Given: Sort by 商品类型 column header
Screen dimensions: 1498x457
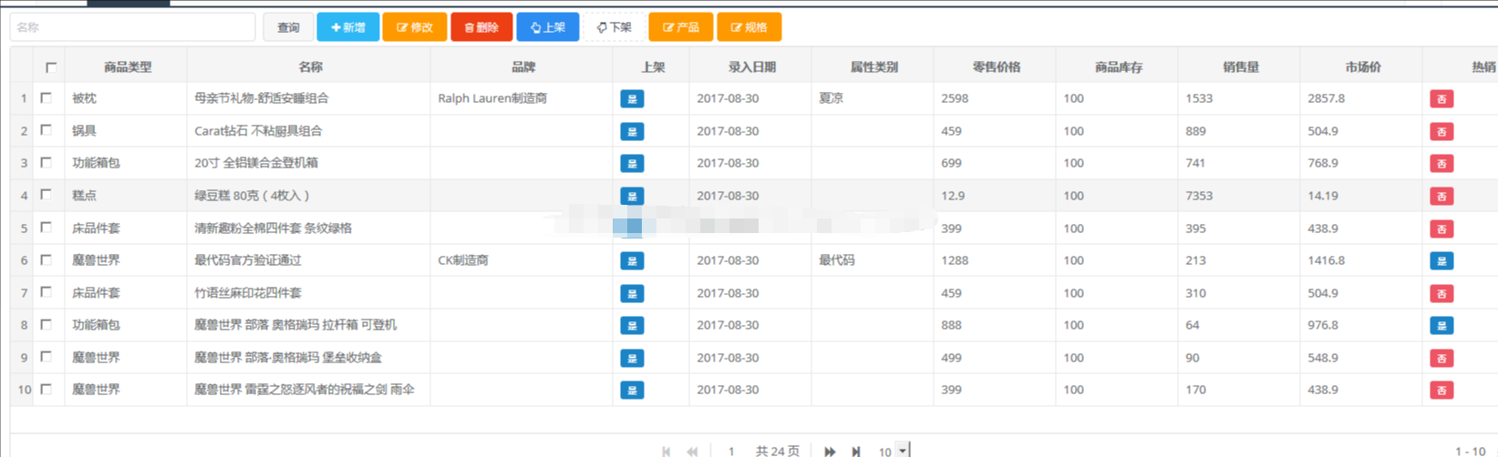Looking at the screenshot, I should 127,66.
